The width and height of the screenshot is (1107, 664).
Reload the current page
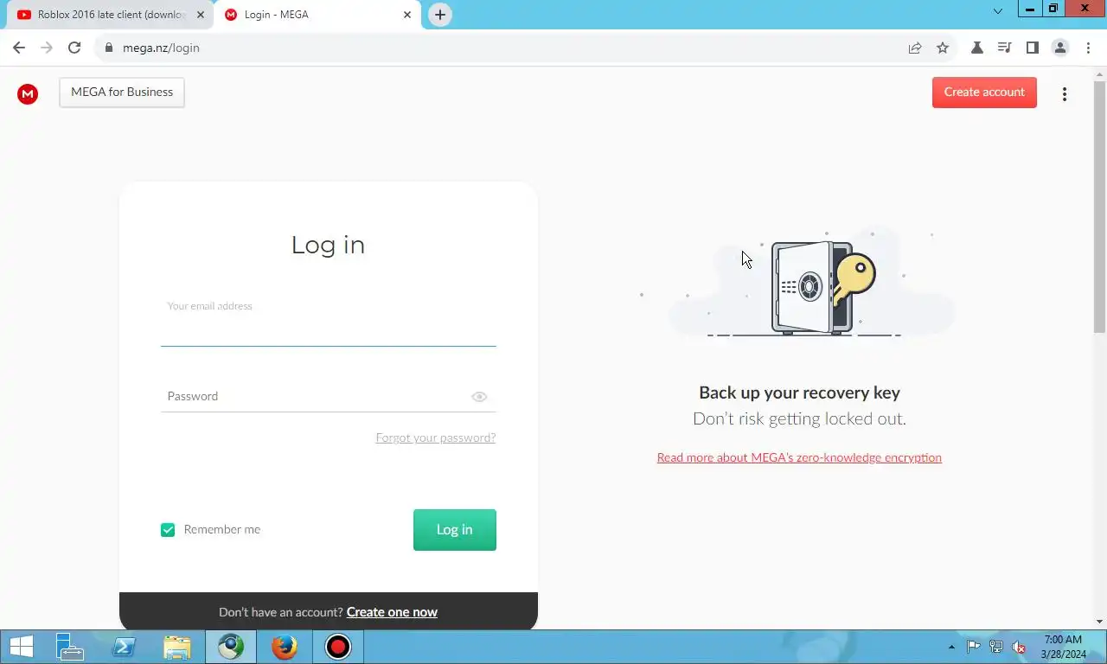click(74, 48)
